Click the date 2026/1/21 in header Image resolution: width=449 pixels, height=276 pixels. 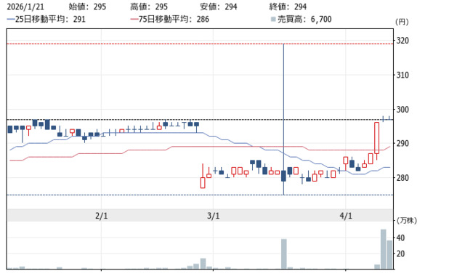[x=25, y=7]
